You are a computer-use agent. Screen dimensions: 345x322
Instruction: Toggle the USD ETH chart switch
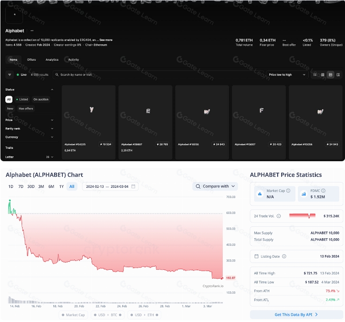click(144, 315)
